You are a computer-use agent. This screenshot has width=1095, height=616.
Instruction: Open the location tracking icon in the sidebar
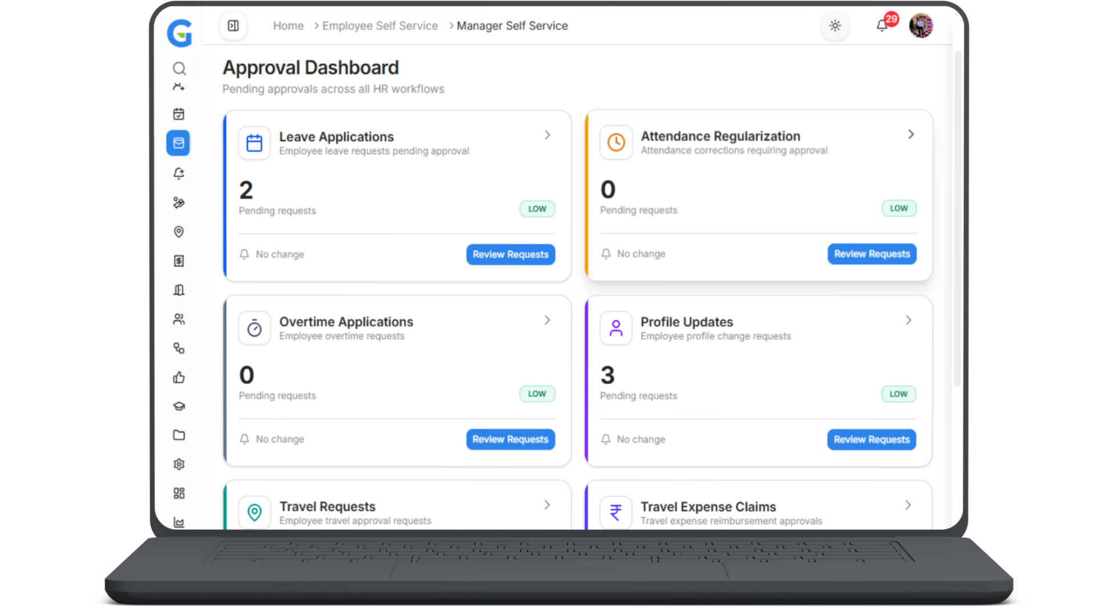coord(179,232)
